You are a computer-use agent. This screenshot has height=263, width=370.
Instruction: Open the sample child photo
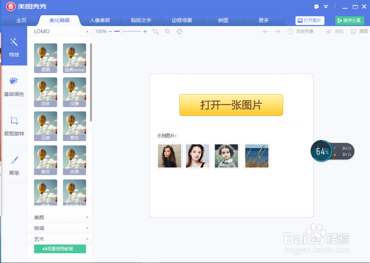tap(226, 156)
